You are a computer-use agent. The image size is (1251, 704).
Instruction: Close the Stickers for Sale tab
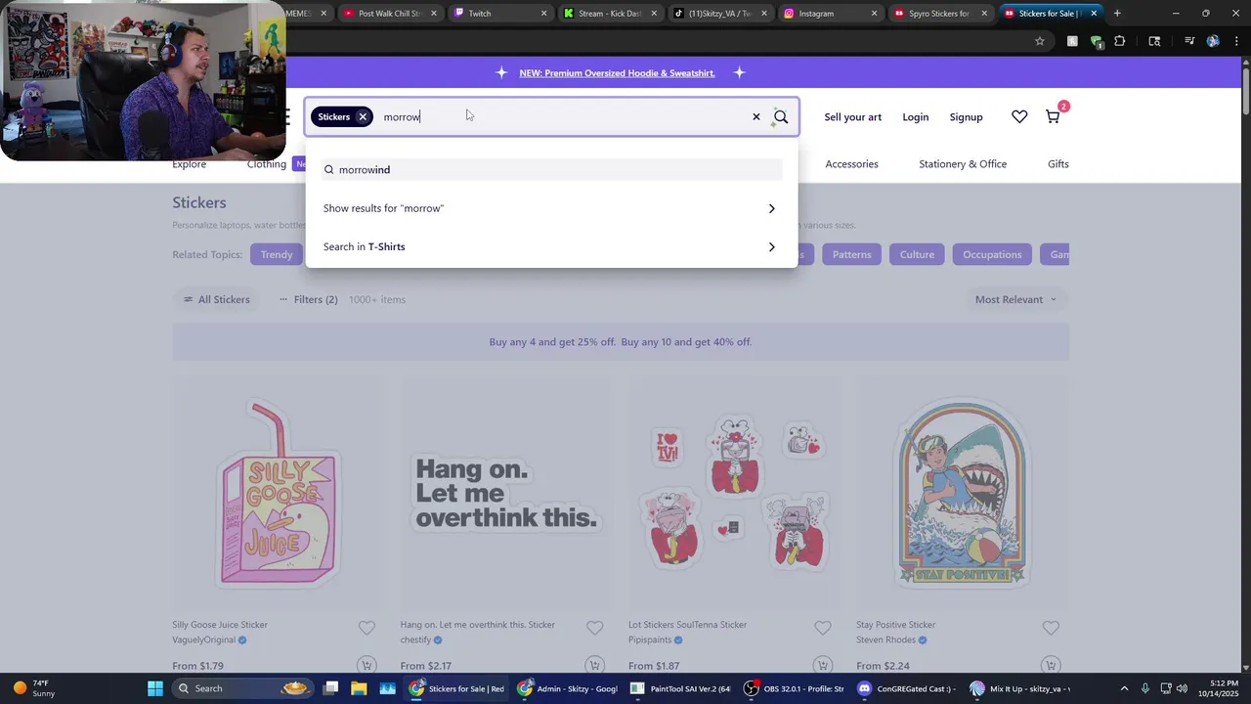(x=1095, y=14)
